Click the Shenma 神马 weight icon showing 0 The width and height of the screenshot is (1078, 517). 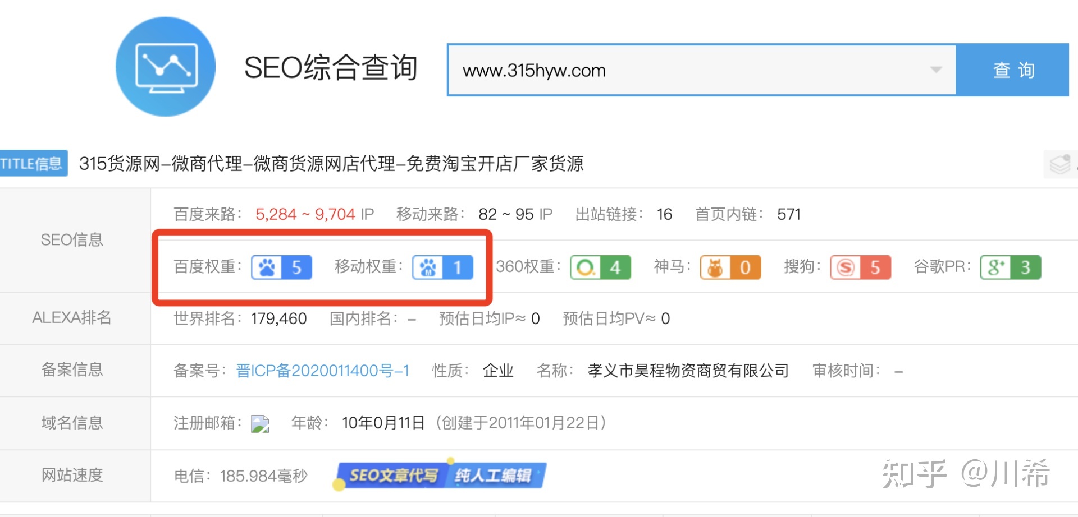[730, 267]
